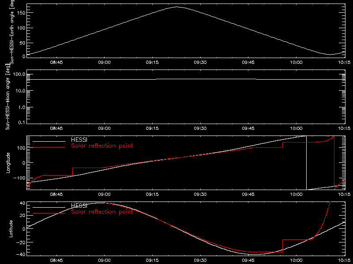
Task: Click 10:00 time label under Latitude plot
Action: pyautogui.click(x=296, y=260)
